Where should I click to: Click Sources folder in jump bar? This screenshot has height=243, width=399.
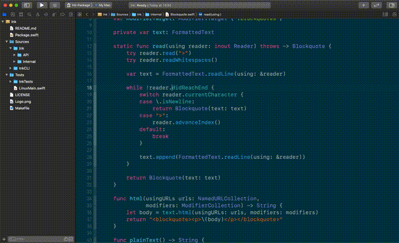click(120, 14)
